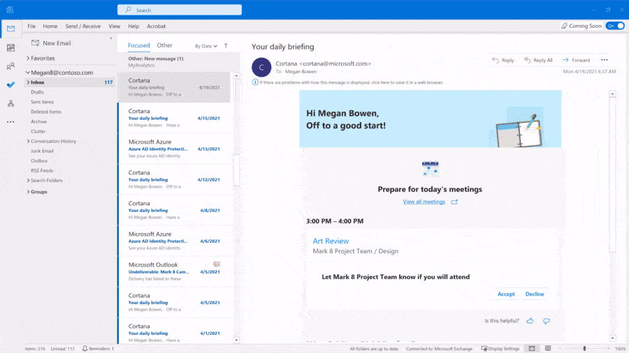Viewport: 629px width, 353px height.
Task: Switch to the Other inbox tab
Action: tap(164, 45)
